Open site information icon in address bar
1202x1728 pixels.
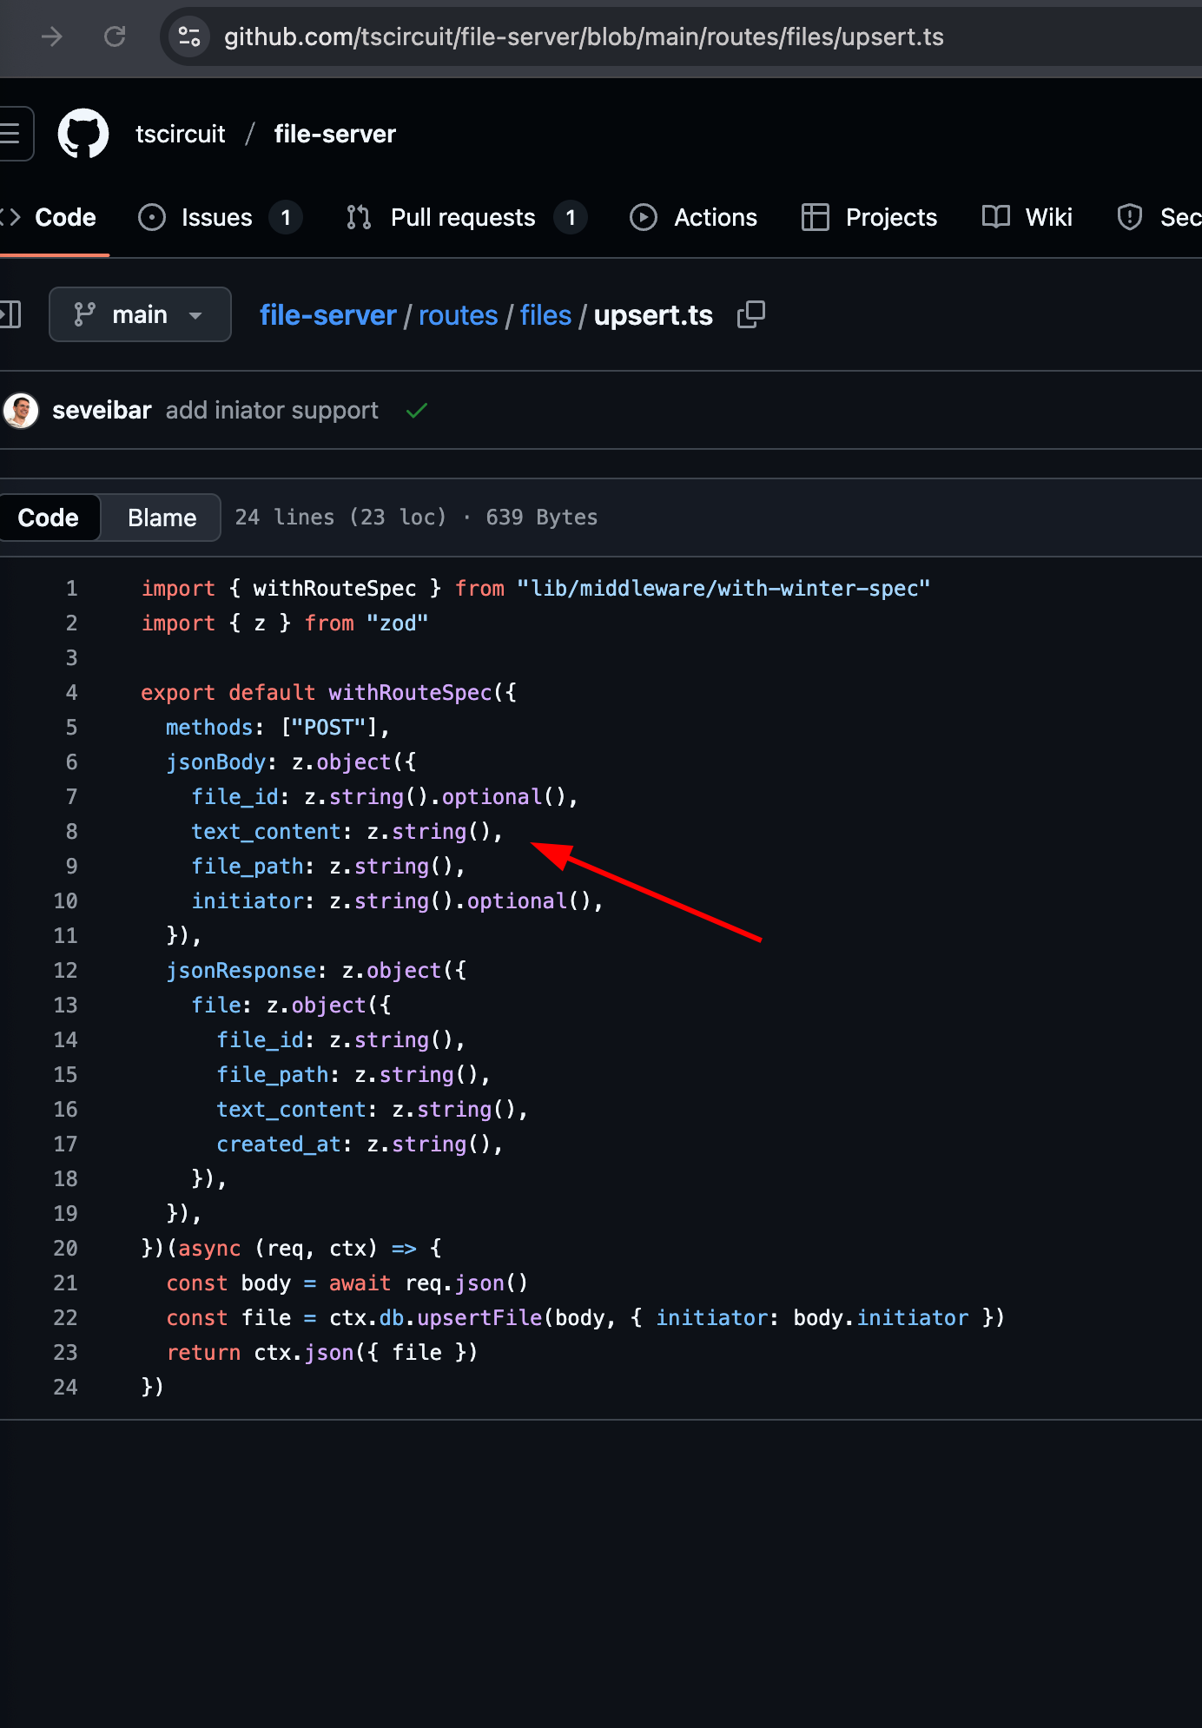pyautogui.click(x=189, y=36)
